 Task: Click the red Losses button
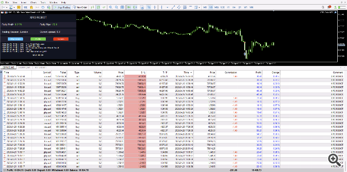(61, 39)
